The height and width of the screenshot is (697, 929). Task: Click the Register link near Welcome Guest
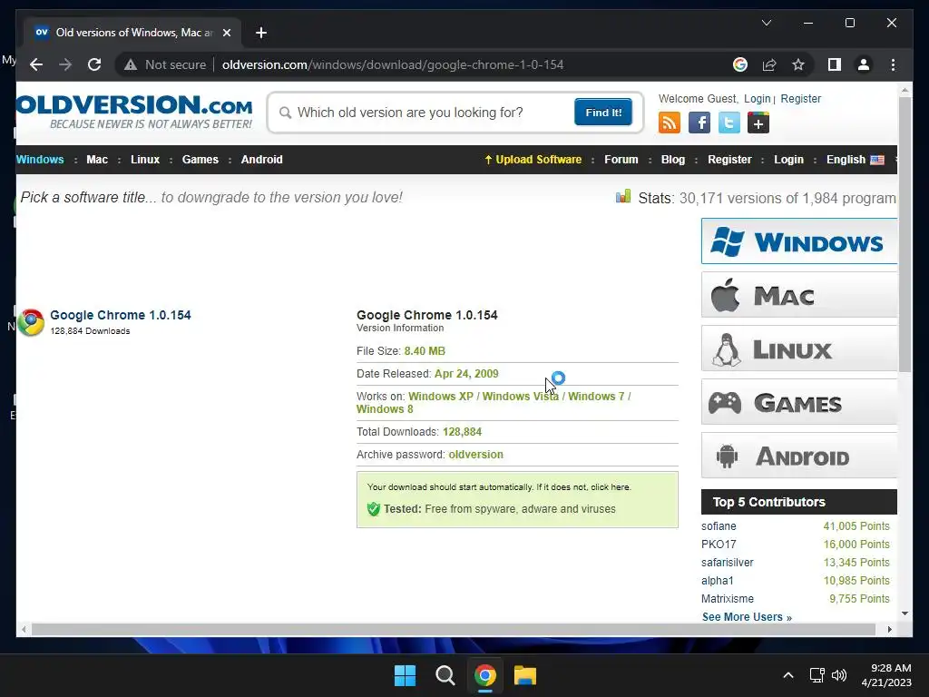(x=800, y=98)
